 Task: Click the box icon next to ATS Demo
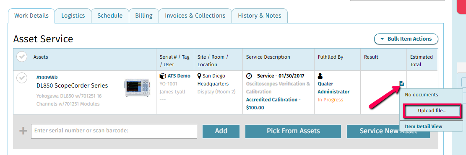[x=162, y=76]
